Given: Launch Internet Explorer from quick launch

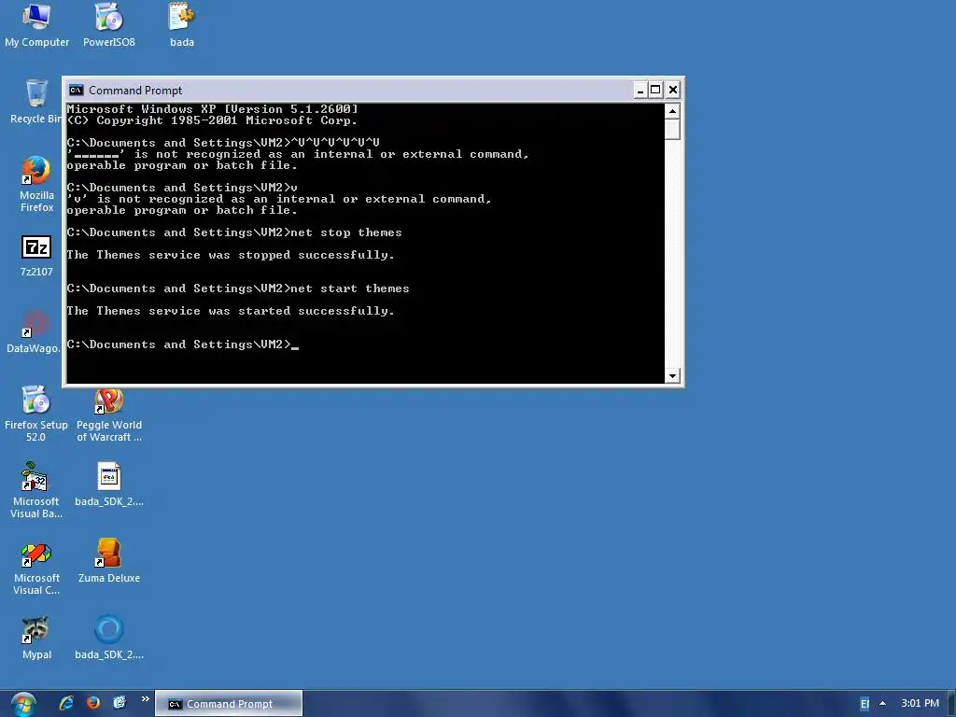Looking at the screenshot, I should point(66,703).
